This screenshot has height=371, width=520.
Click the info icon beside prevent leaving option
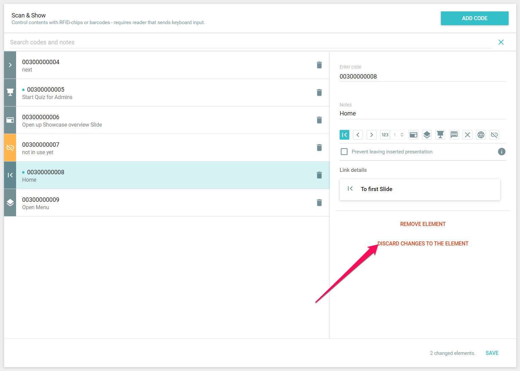click(x=502, y=151)
